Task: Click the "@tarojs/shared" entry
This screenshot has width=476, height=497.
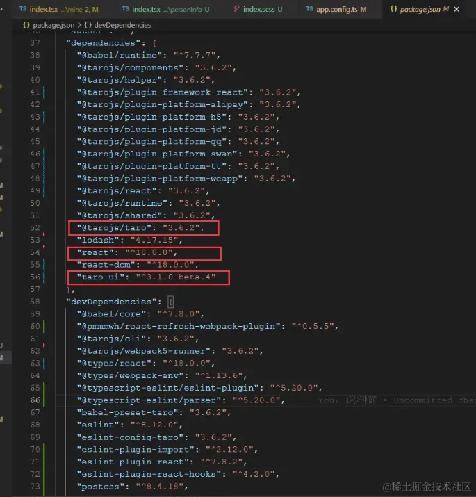Action: coord(145,215)
